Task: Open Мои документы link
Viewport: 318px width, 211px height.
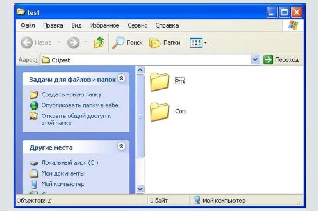Action: pos(63,173)
